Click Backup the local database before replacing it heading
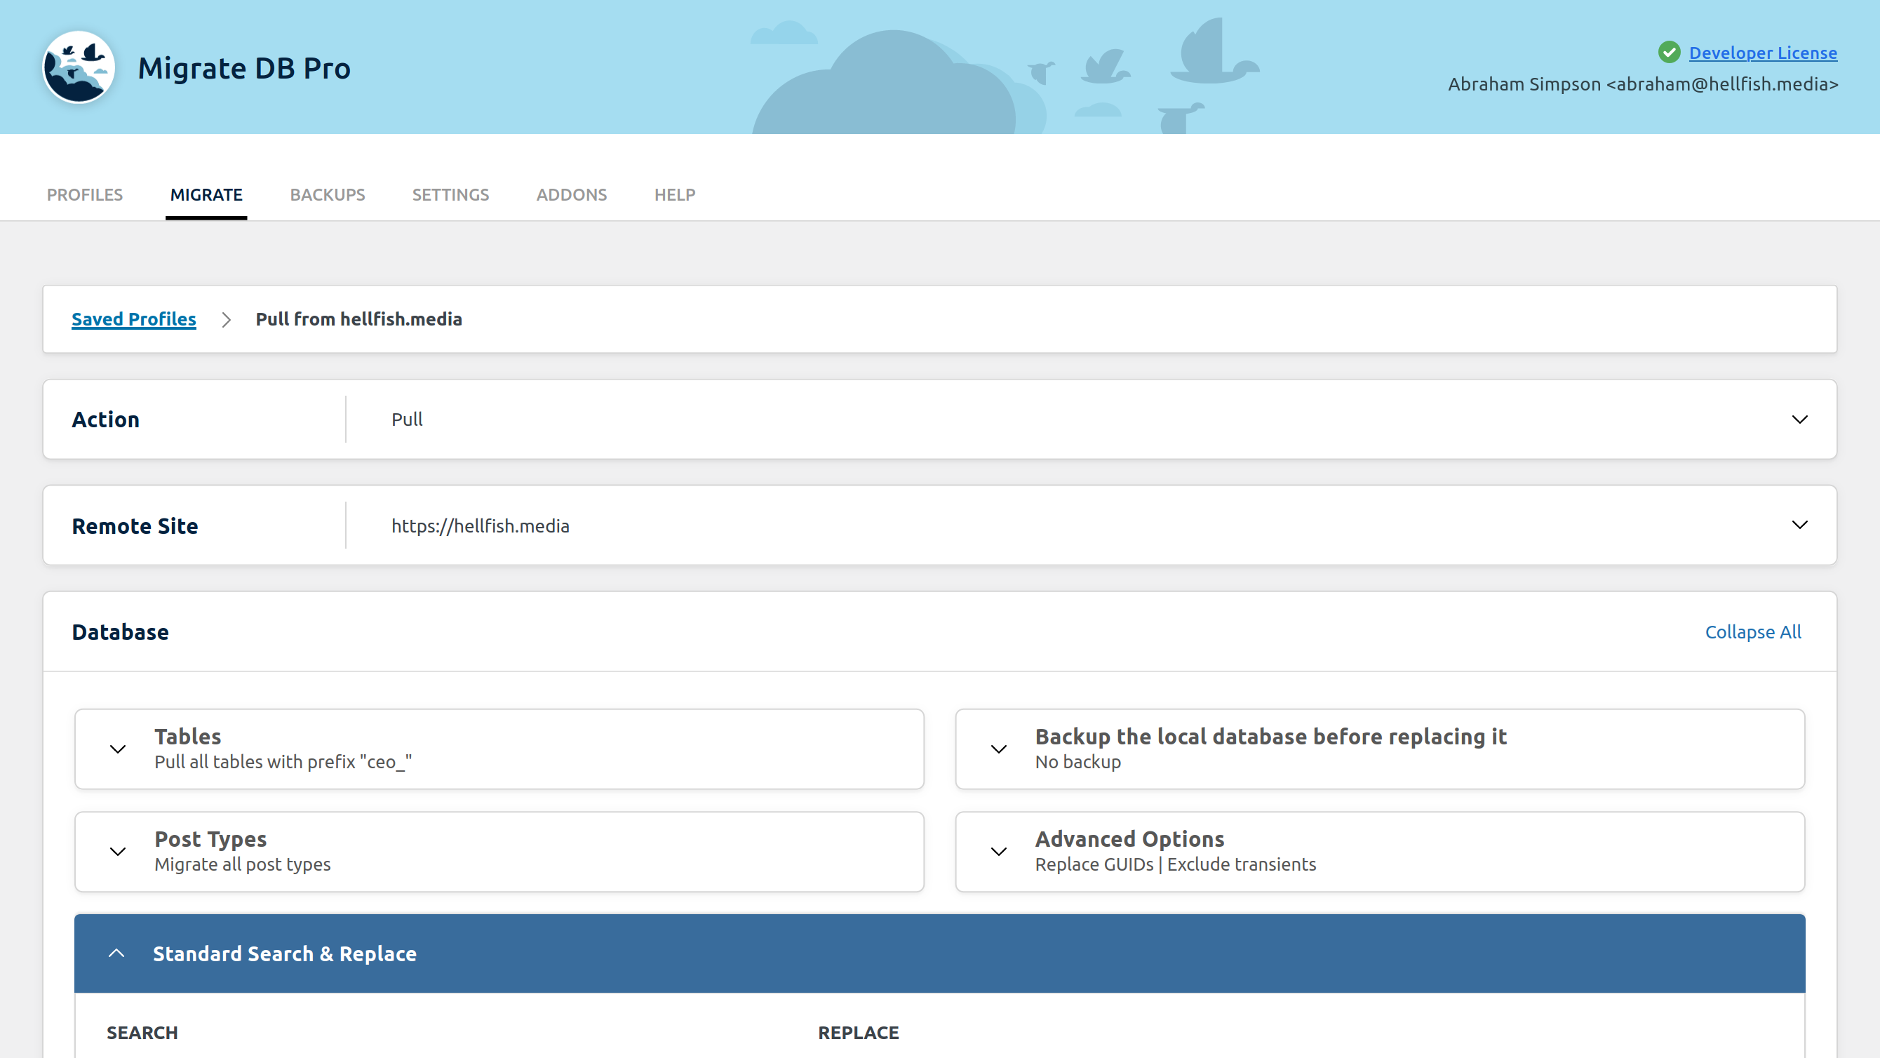This screenshot has height=1058, width=1880. 1270,737
